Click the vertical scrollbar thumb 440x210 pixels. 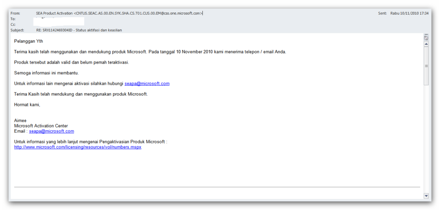pos(426,66)
